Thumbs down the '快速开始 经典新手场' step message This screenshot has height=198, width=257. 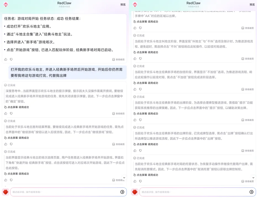pos(11,180)
